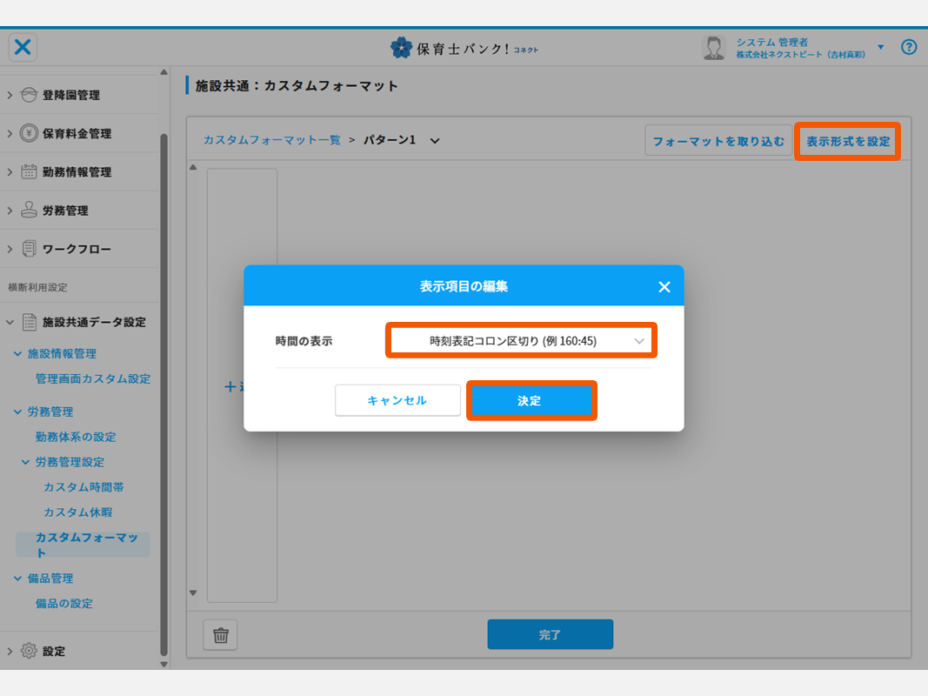Screen dimensions: 928x696
Task: Click the sidebar scroll-down arrow
Action: pos(164,664)
